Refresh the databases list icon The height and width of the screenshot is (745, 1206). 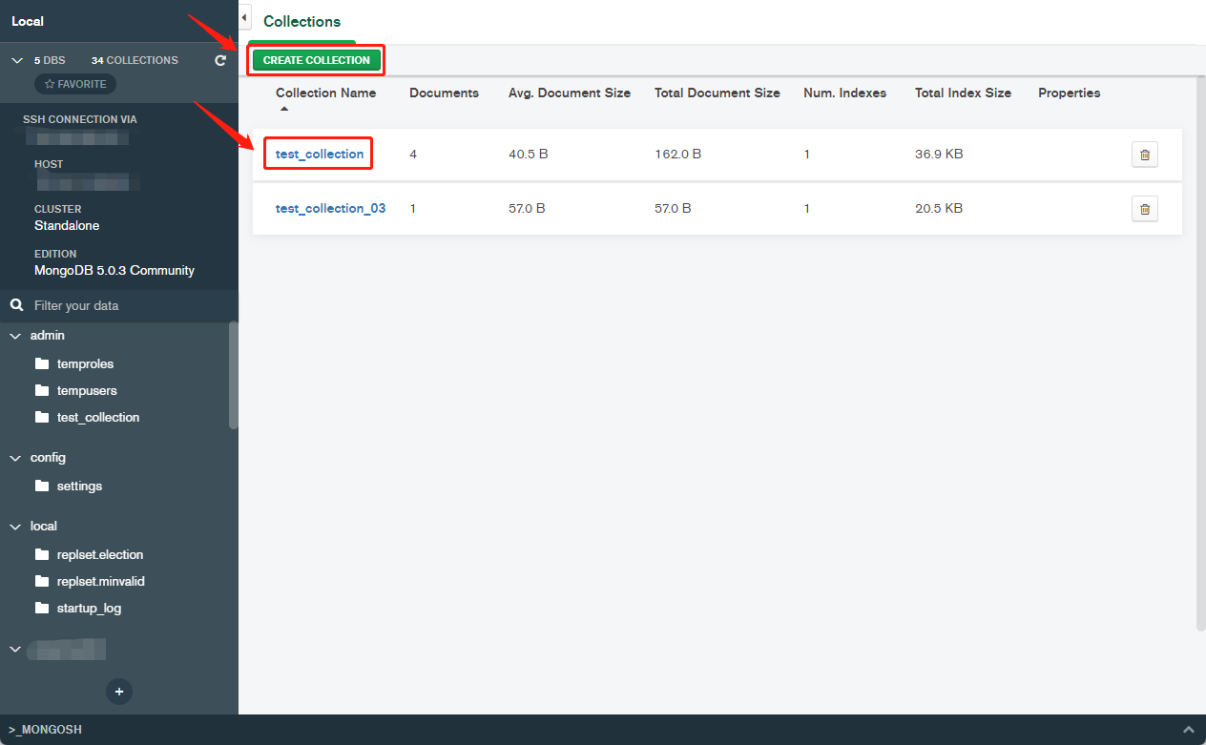[x=220, y=60]
